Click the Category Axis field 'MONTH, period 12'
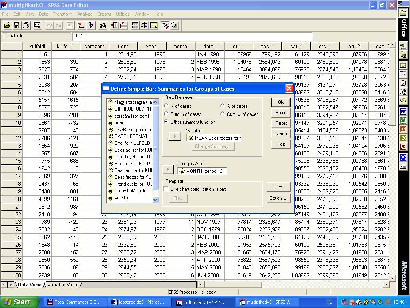 click(x=202, y=171)
